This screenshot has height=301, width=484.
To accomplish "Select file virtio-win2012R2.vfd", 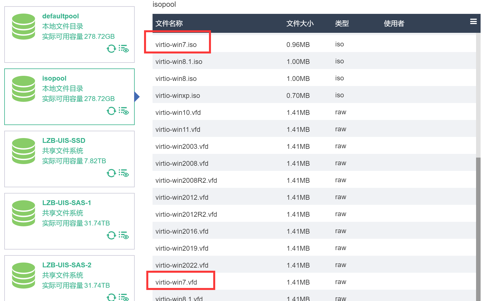I will click(186, 214).
